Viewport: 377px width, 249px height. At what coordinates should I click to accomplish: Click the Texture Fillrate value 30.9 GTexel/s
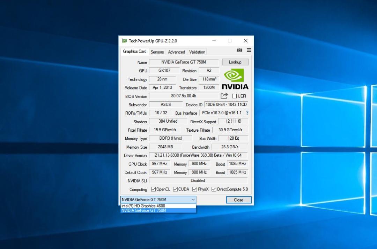(230, 130)
